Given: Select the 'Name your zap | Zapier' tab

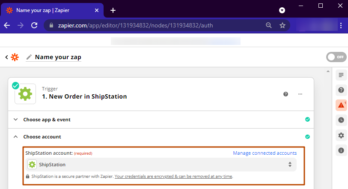Looking at the screenshot, I should 52,10.
